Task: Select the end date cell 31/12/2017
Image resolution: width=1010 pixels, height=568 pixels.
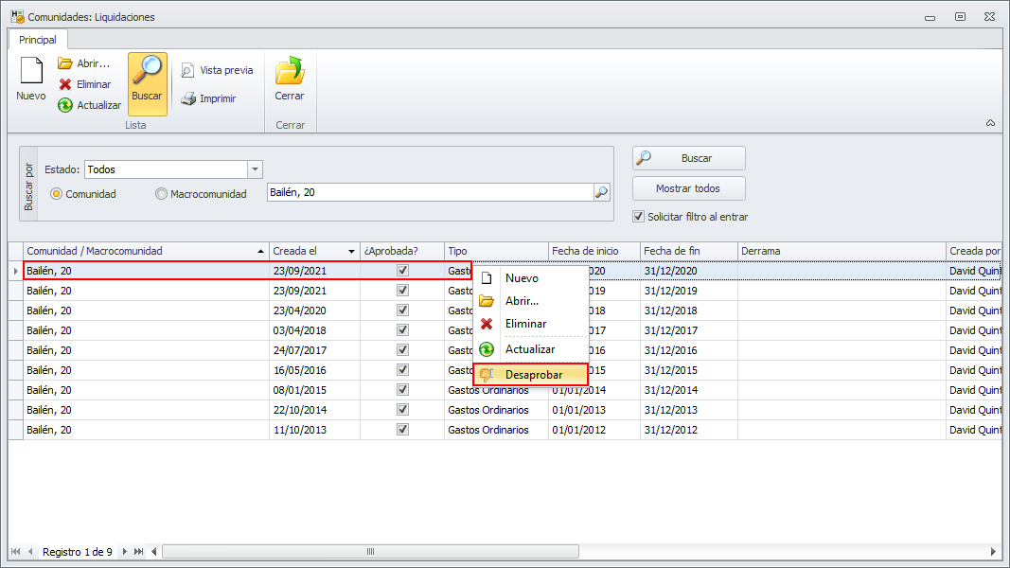Action: 688,330
